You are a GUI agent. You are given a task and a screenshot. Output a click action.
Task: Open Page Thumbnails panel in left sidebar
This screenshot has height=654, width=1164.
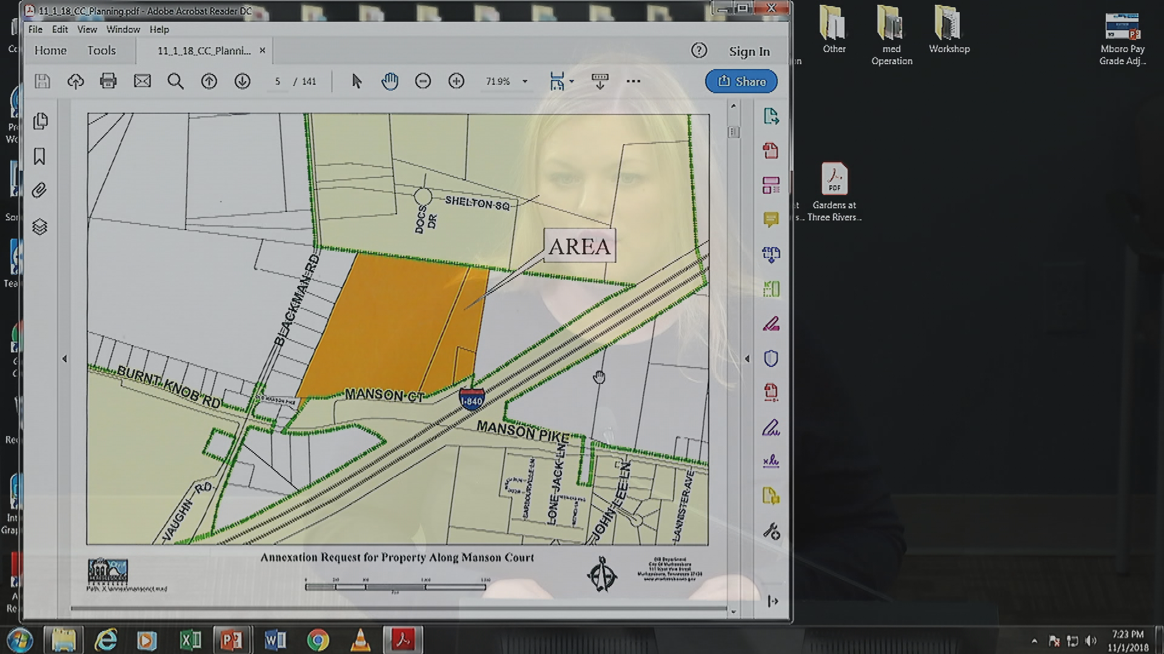click(40, 121)
